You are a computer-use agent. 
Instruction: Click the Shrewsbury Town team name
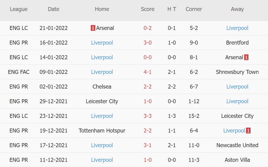(237, 72)
